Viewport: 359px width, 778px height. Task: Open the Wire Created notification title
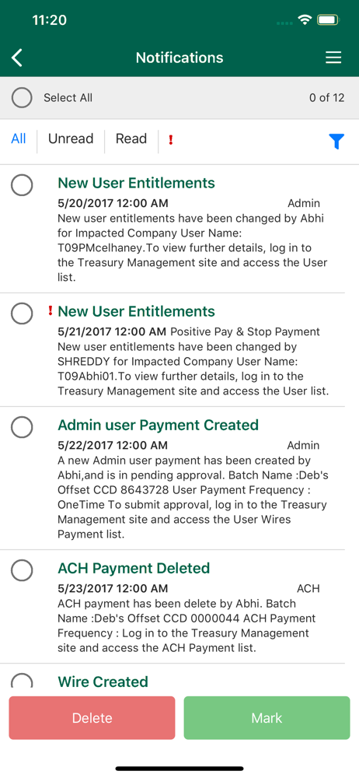coord(103,682)
